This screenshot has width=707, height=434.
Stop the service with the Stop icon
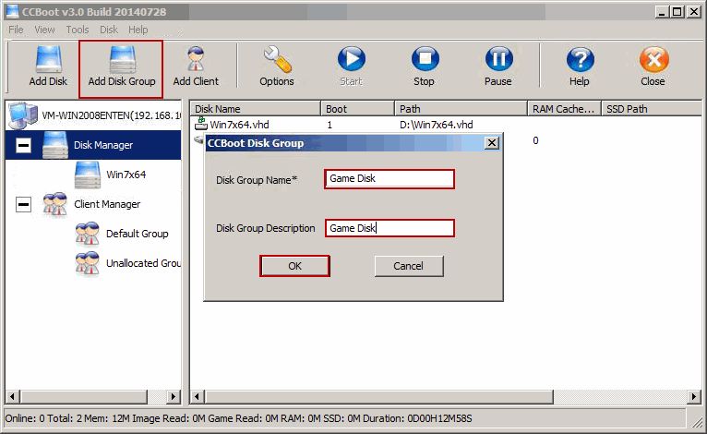425,59
